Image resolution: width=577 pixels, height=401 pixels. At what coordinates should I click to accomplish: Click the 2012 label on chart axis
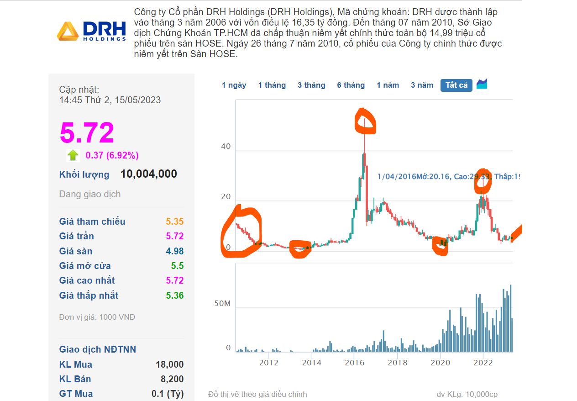pyautogui.click(x=269, y=363)
